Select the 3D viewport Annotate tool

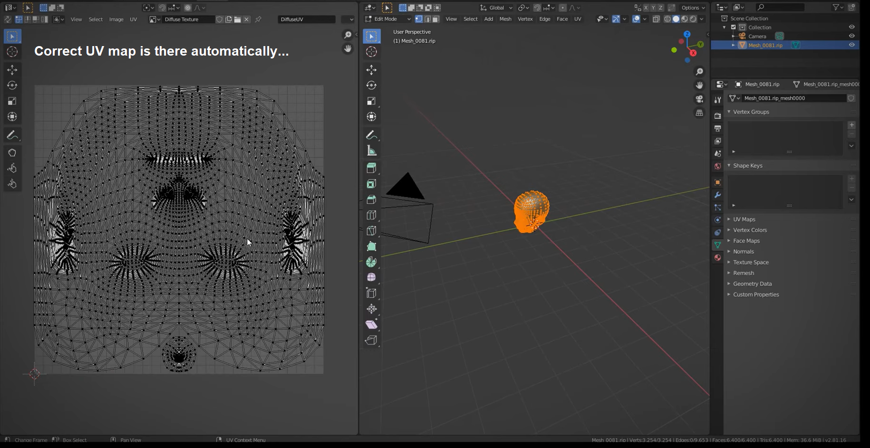[371, 135]
